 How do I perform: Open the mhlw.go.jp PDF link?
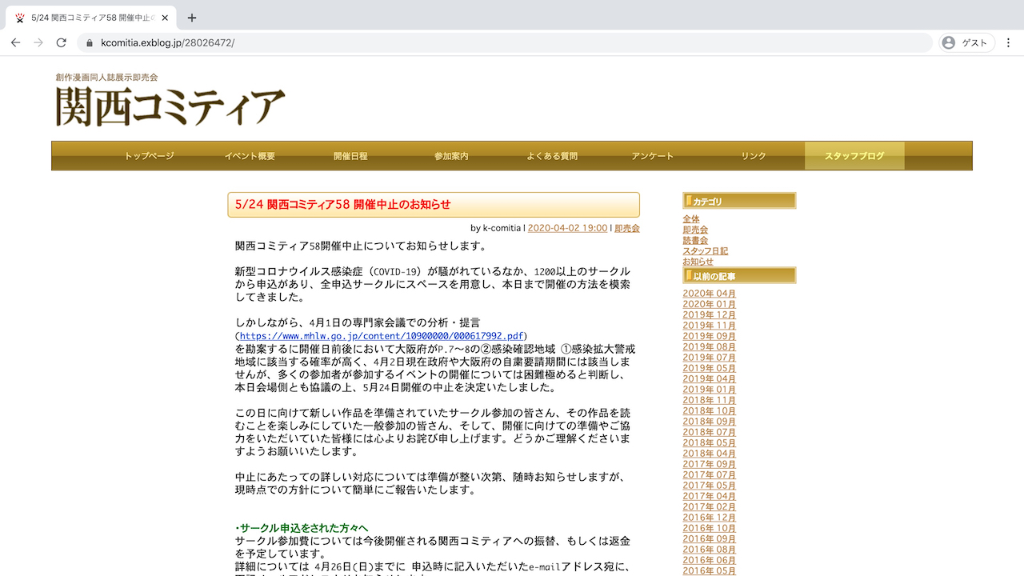(382, 336)
